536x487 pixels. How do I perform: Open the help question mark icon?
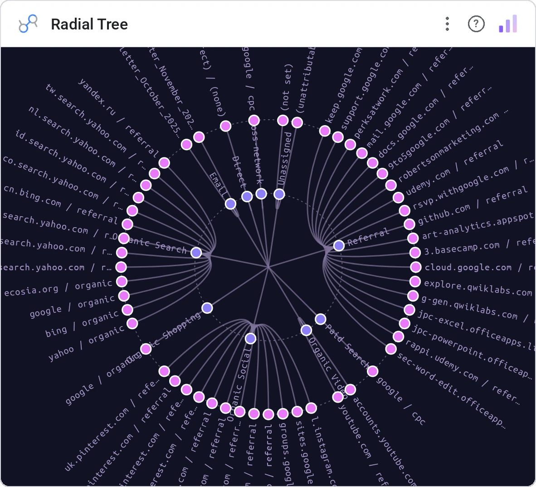pyautogui.click(x=476, y=24)
